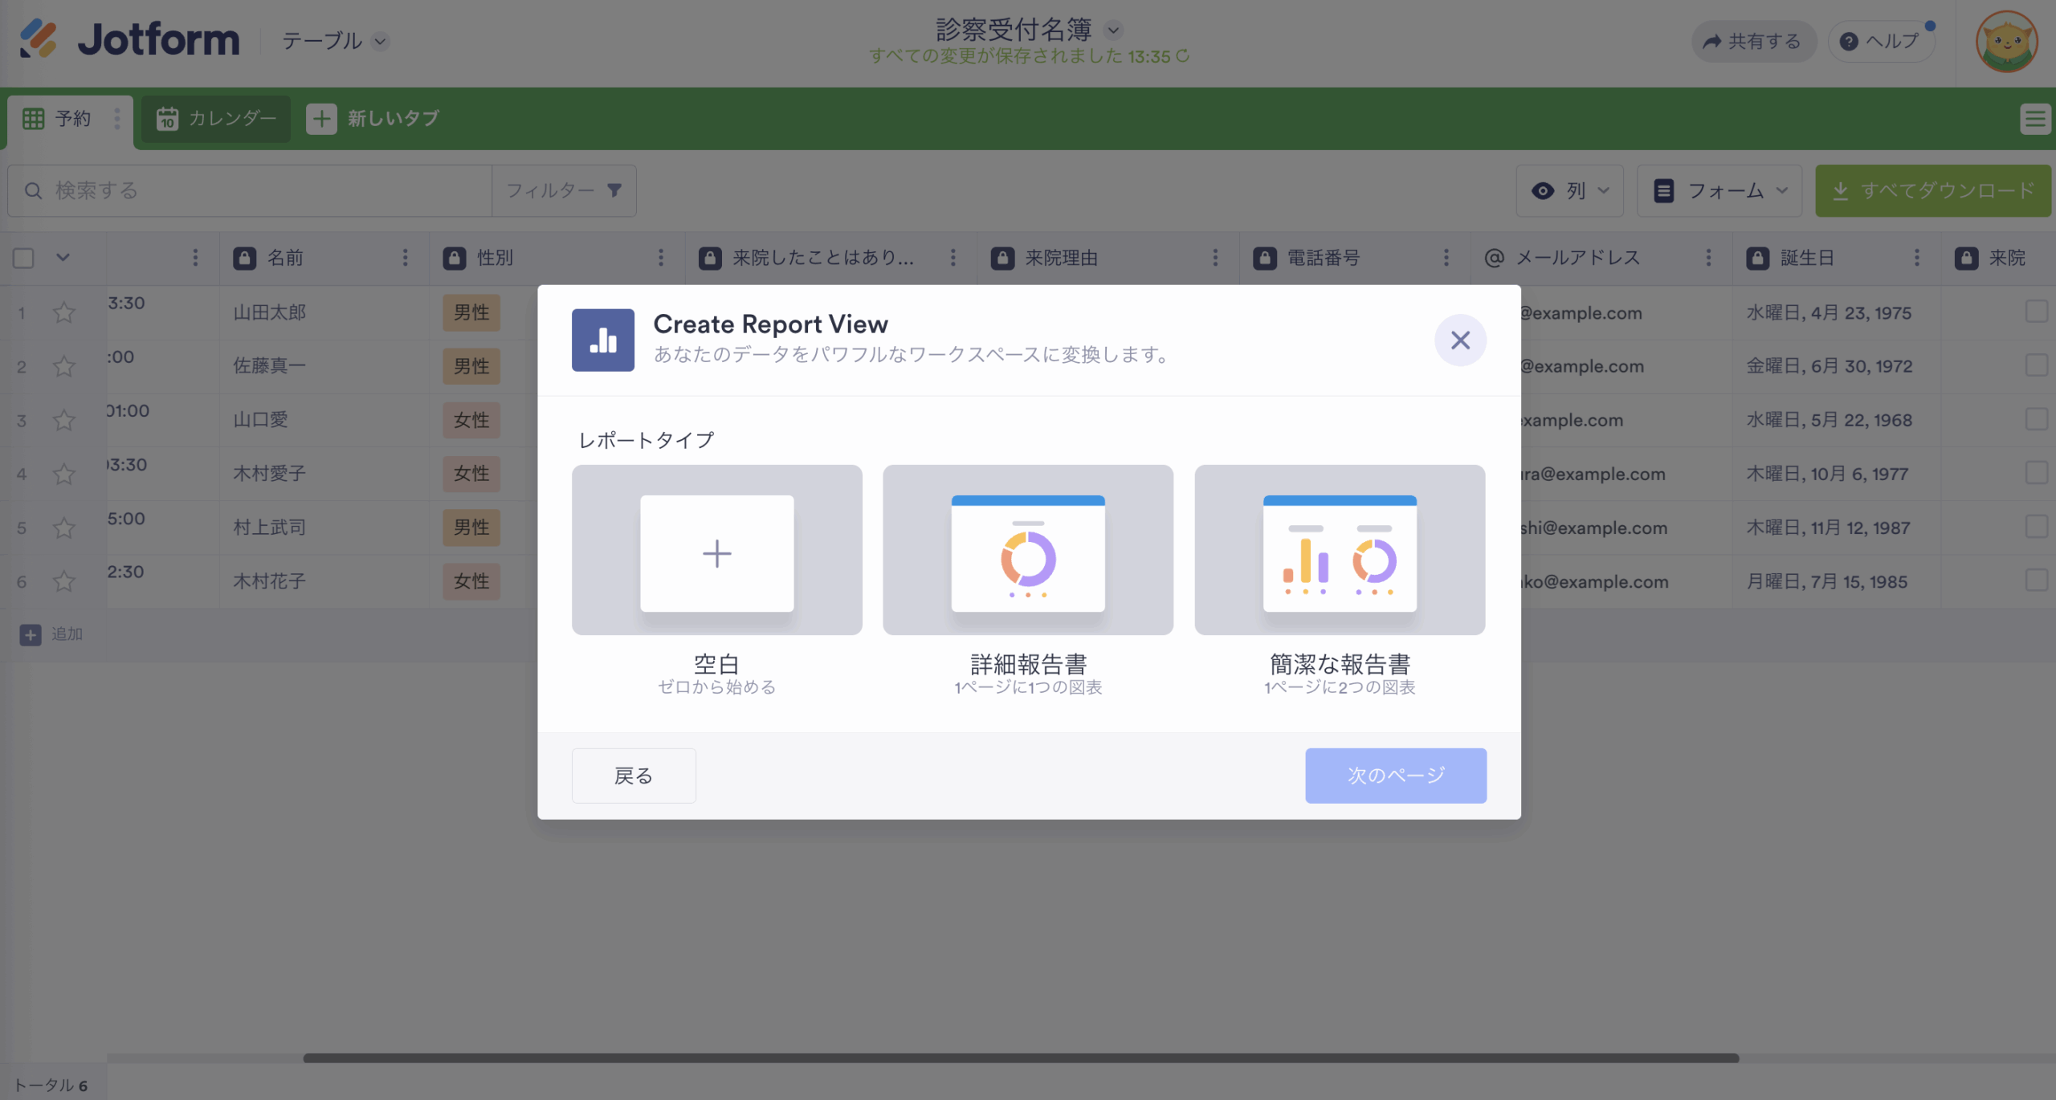Click the 男性 tag in 山田太郎 row
2056x1100 pixels.
[x=471, y=312]
